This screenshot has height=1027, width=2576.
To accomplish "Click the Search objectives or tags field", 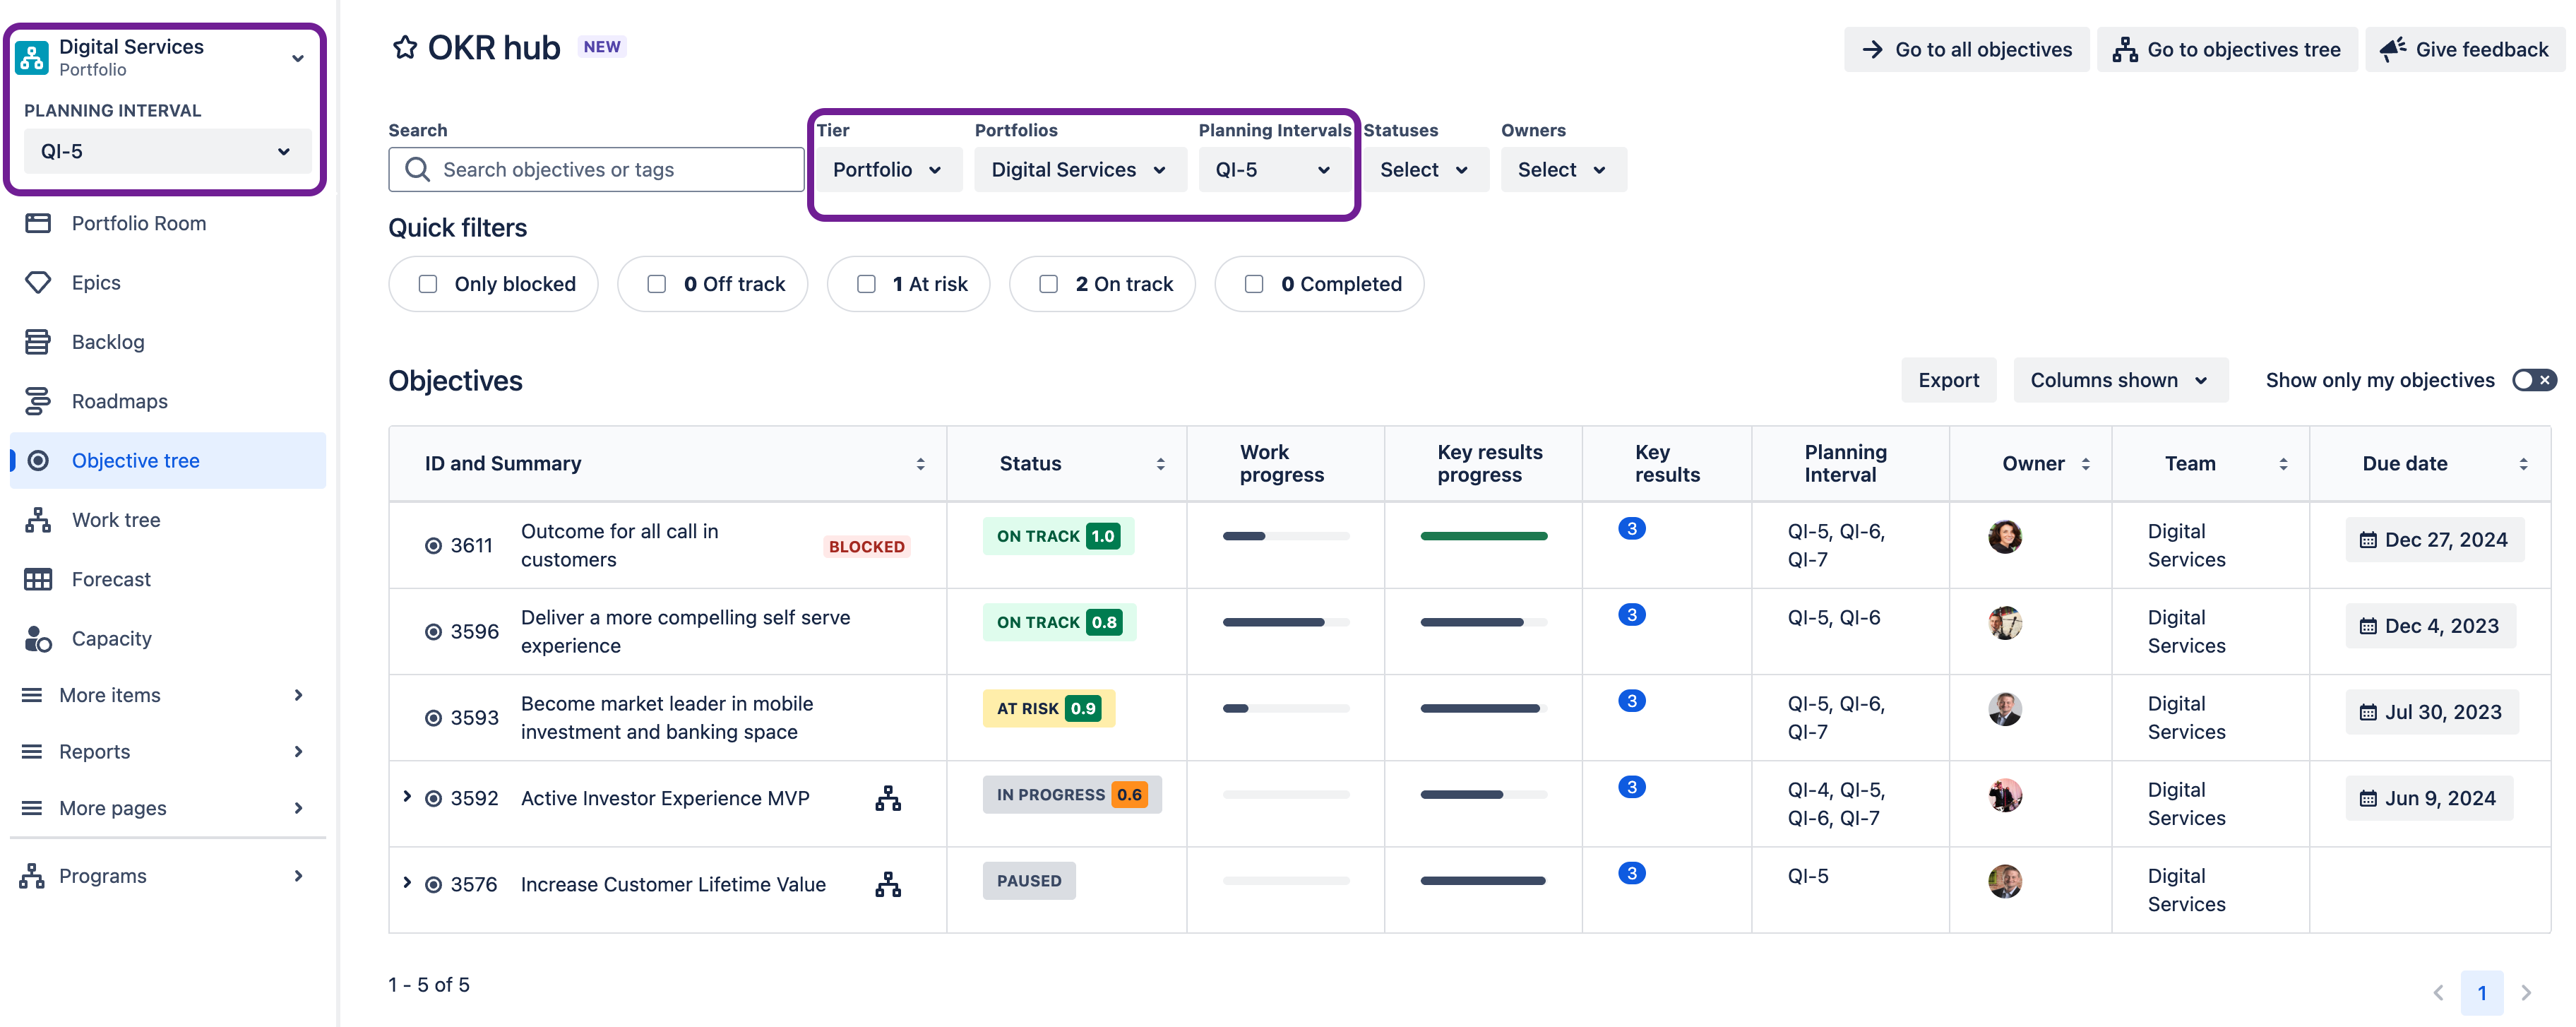I will pos(596,169).
